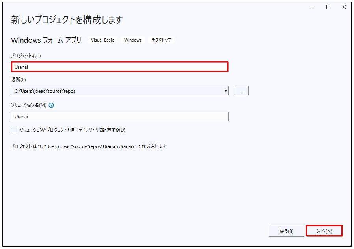Viewport: 354px width, 249px height.
Task: Maximize the project configuration window
Action: 328,7
